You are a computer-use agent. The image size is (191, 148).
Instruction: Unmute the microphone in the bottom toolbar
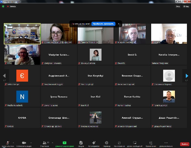pyautogui.click(x=7, y=143)
